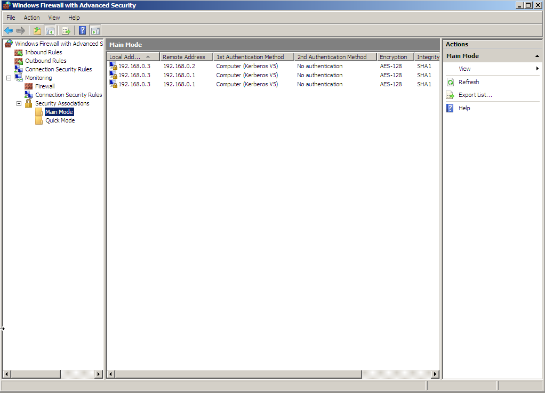Click the Help question-mark icon in Actions
This screenshot has width=545, height=393.
450,108
